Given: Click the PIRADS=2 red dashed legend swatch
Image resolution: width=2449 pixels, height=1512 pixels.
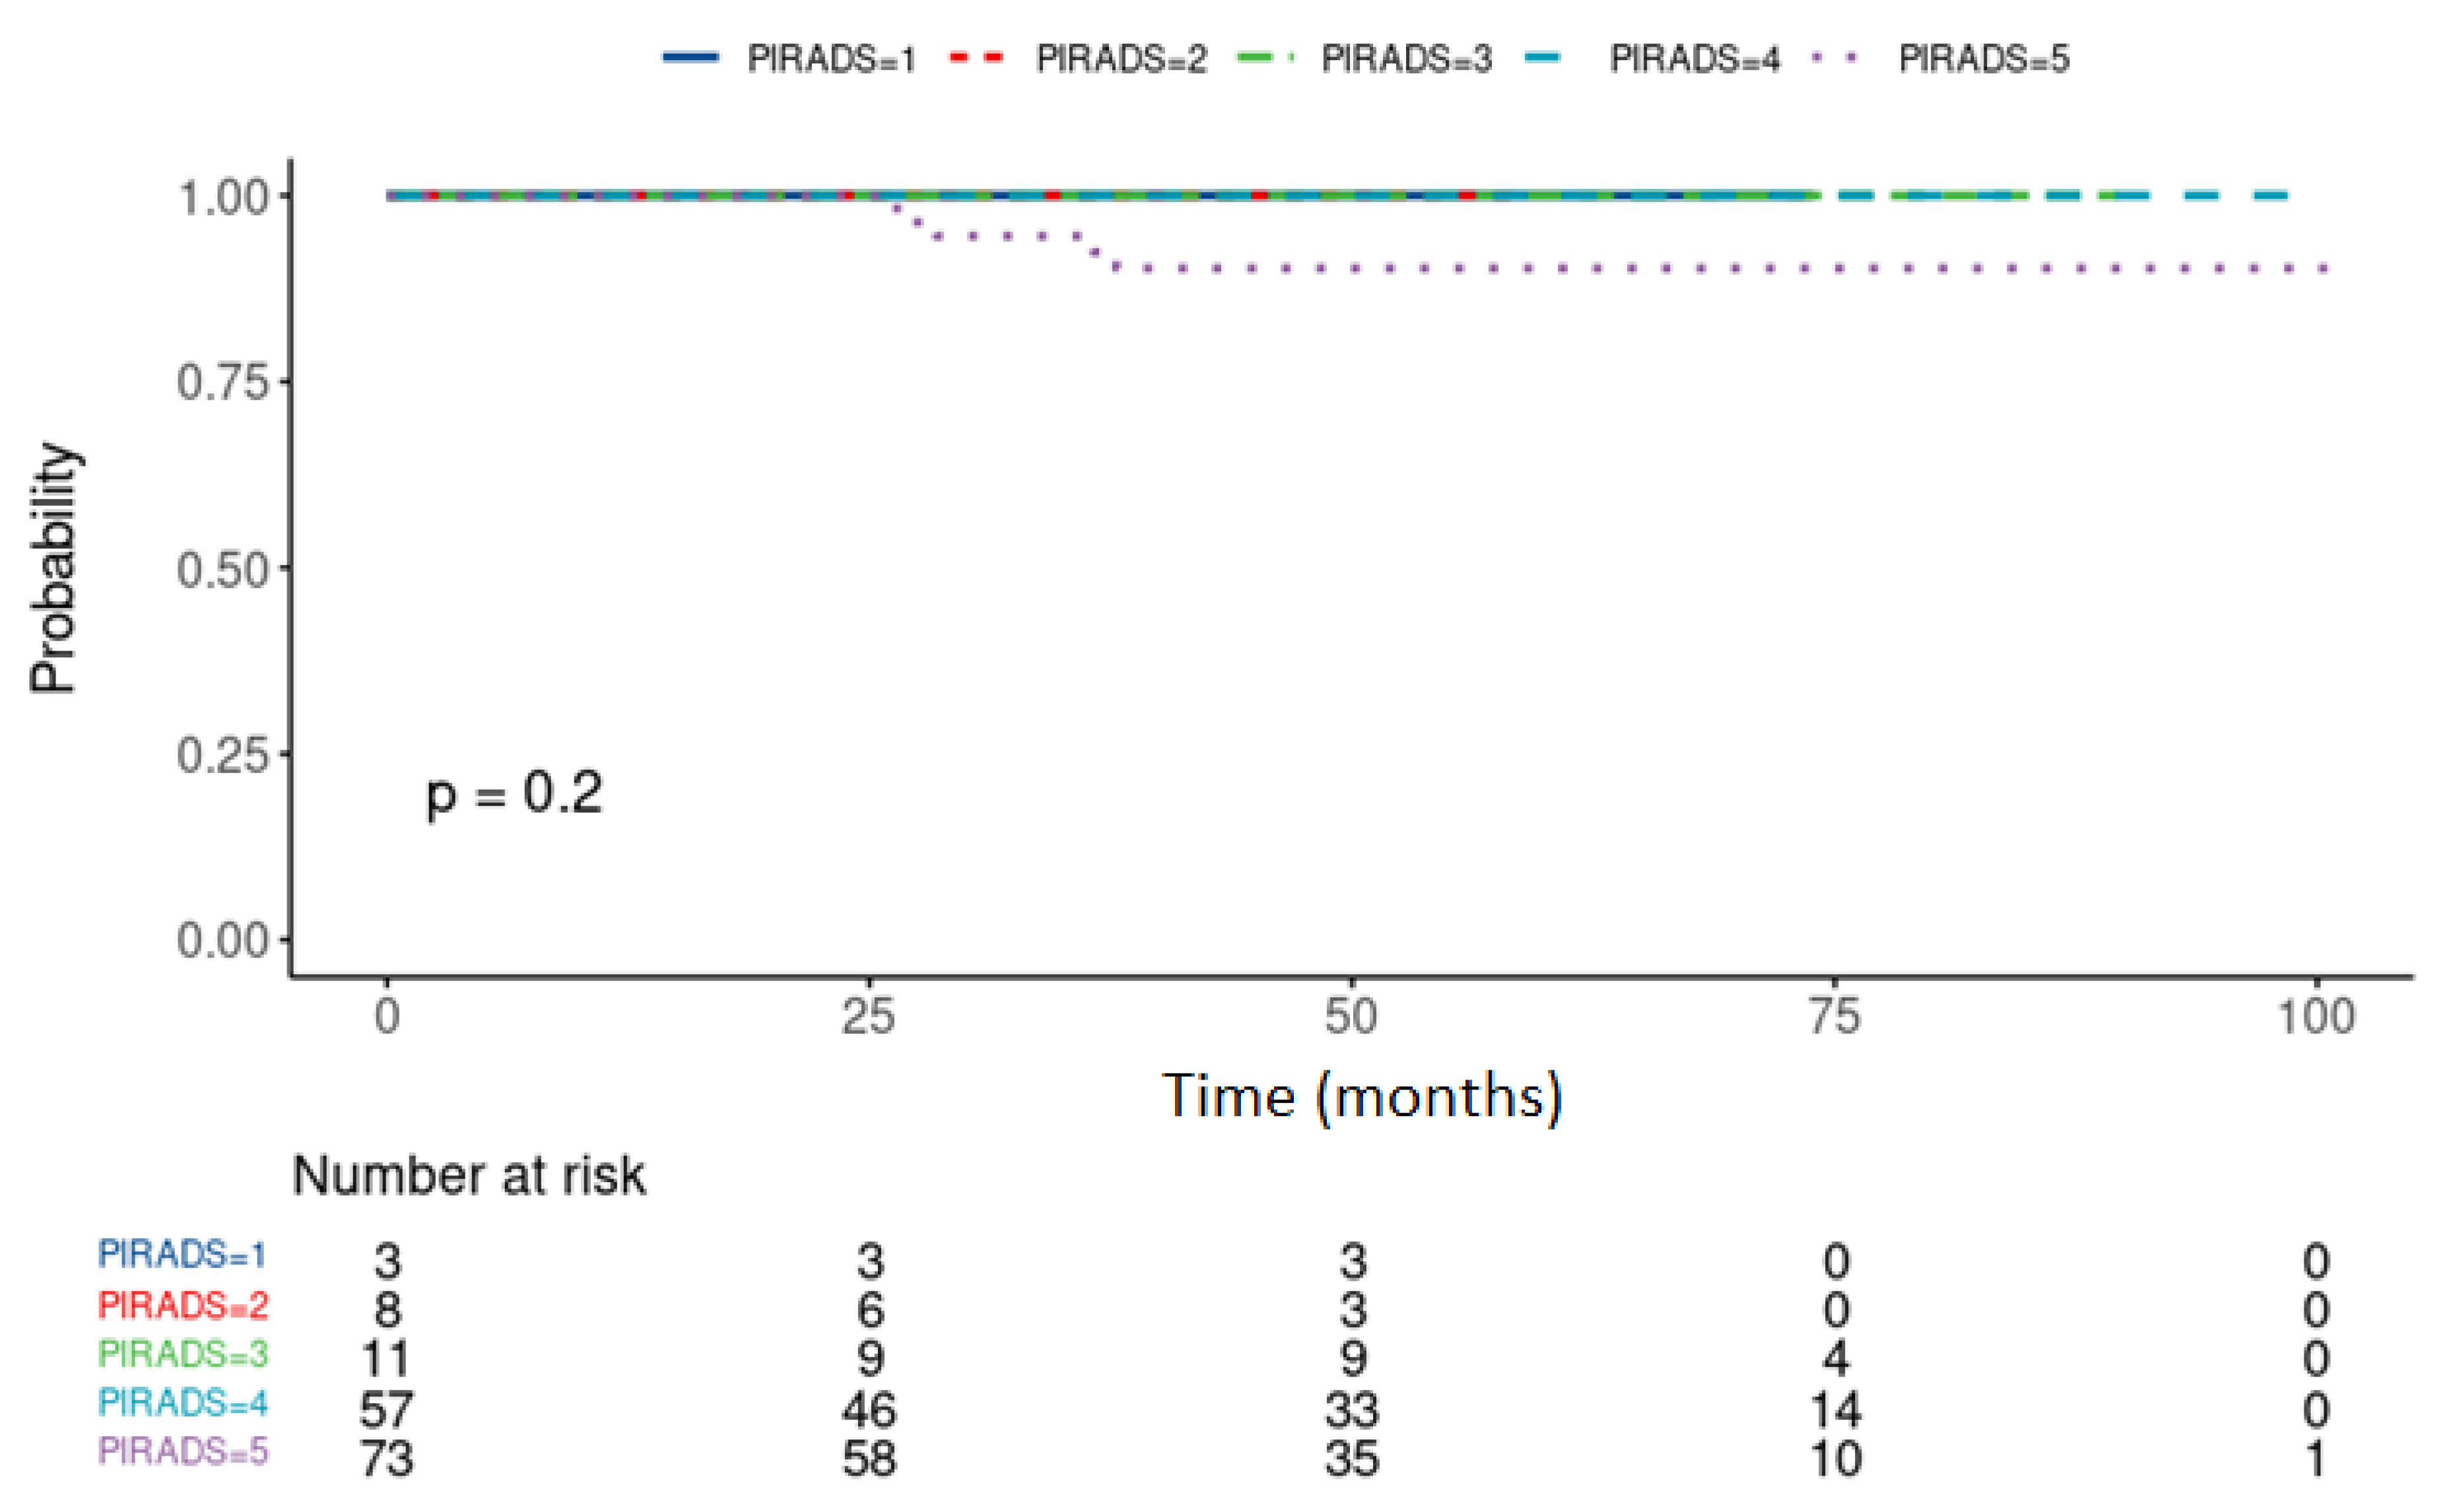Looking at the screenshot, I should (975, 58).
